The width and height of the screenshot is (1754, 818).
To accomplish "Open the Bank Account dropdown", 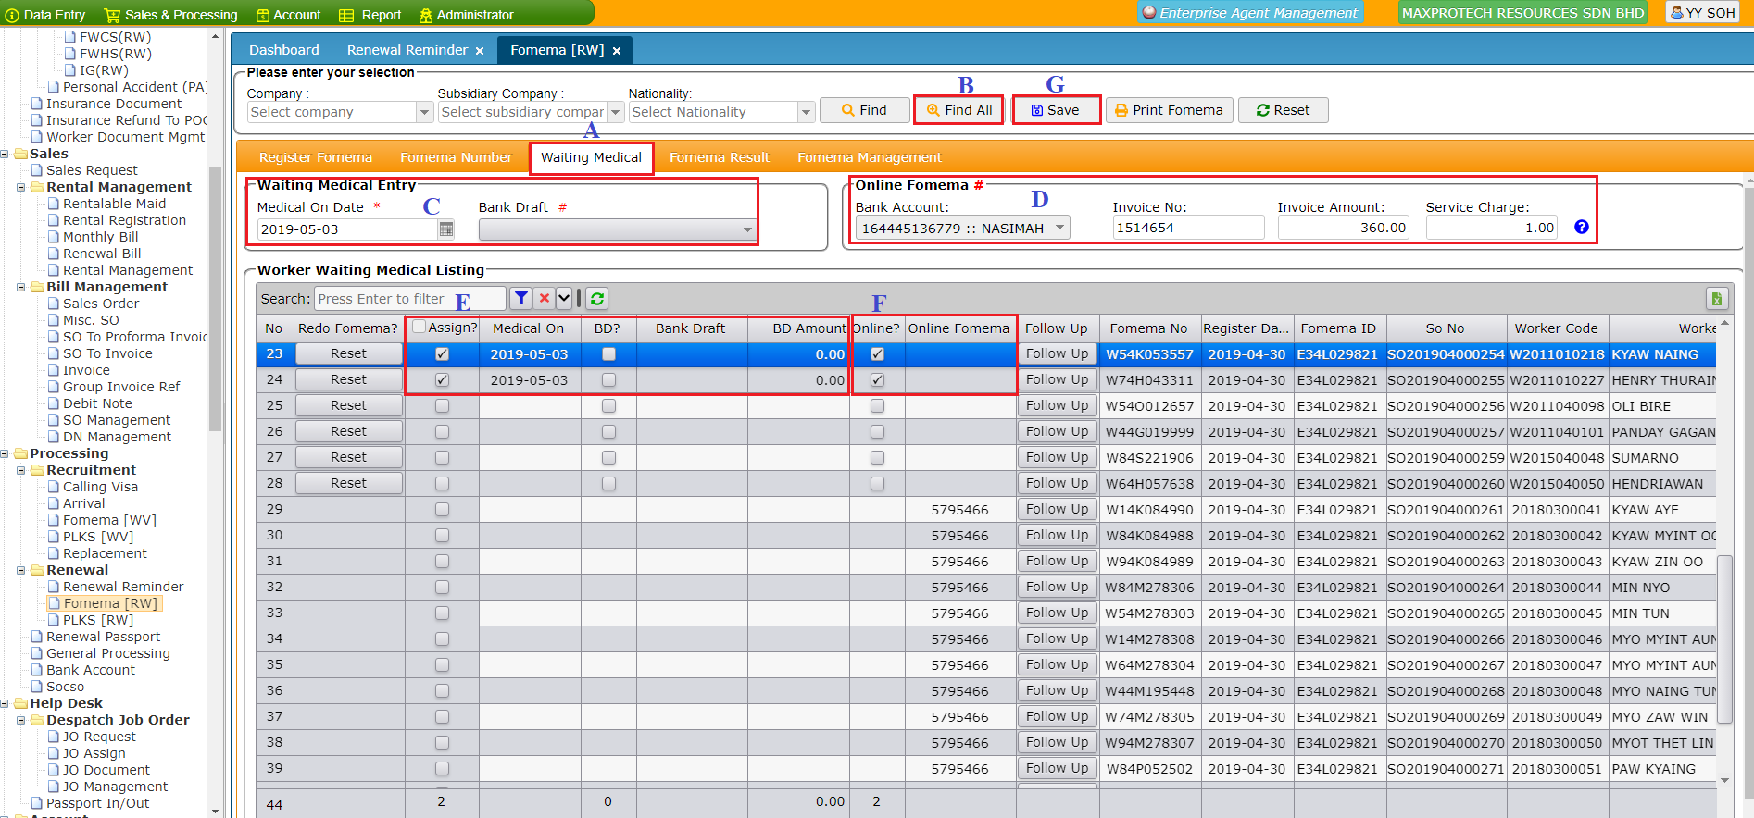I will click(x=1059, y=228).
